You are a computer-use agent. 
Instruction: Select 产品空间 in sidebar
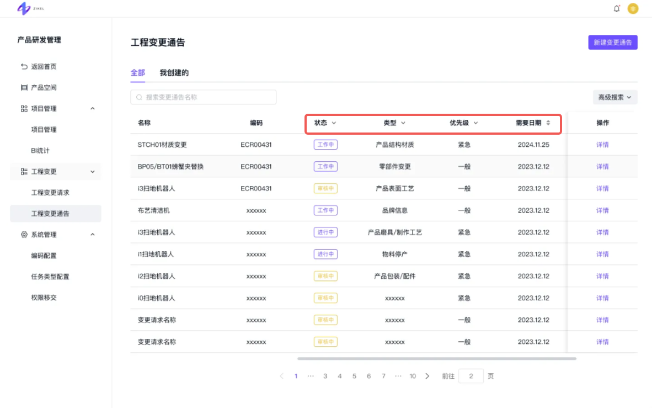point(44,87)
